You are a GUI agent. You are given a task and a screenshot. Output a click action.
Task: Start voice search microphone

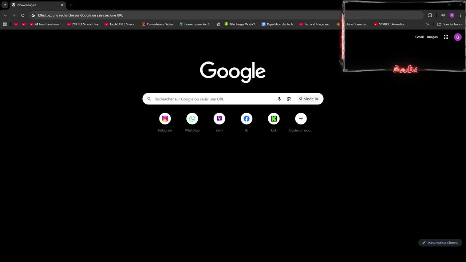(x=279, y=99)
